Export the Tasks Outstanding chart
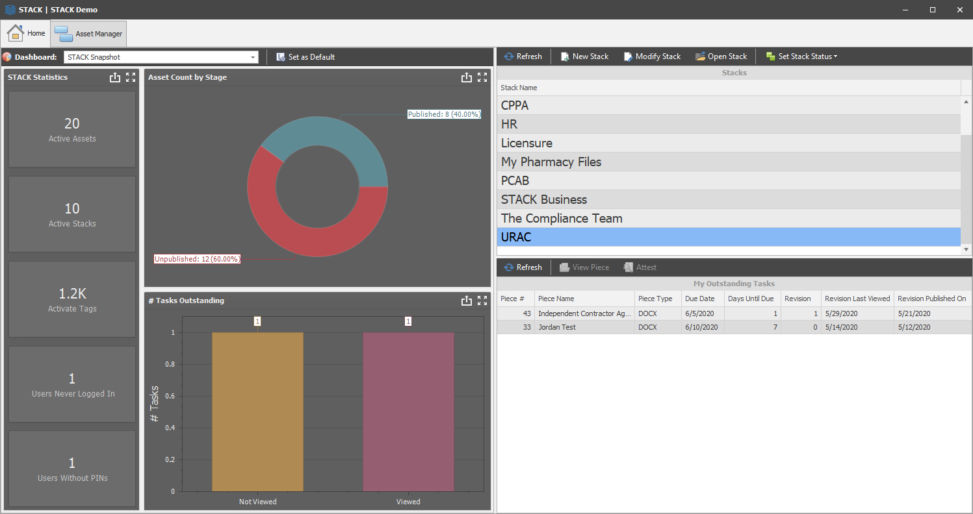The width and height of the screenshot is (973, 514). pos(467,300)
